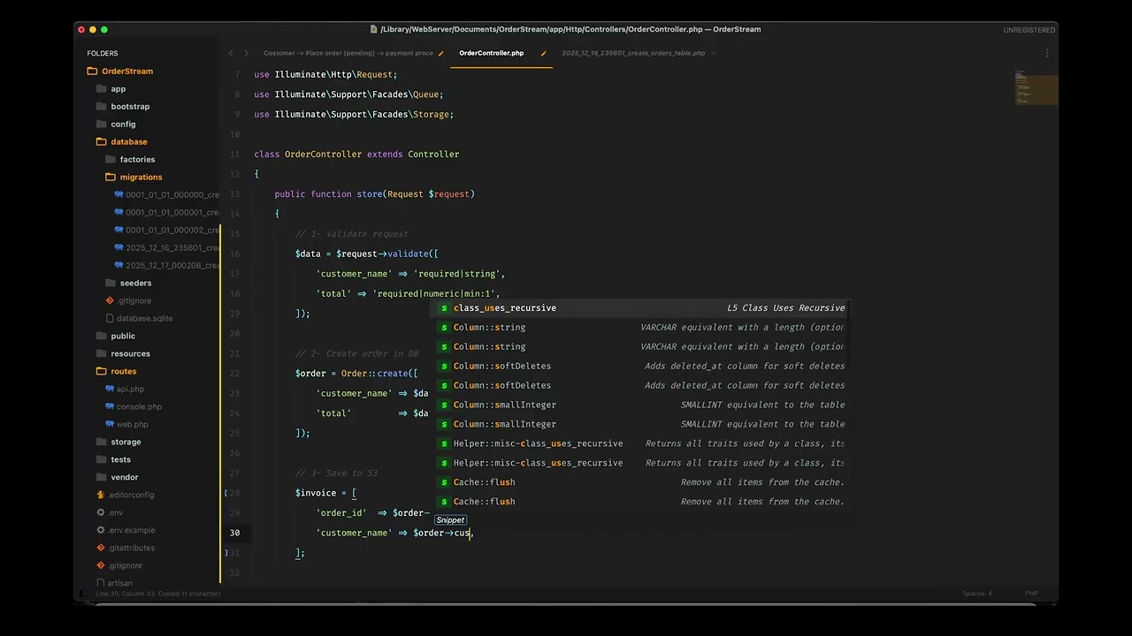Click the UNREGISTERED label in title bar
Screen dimensions: 1132x636
(x=1029, y=30)
